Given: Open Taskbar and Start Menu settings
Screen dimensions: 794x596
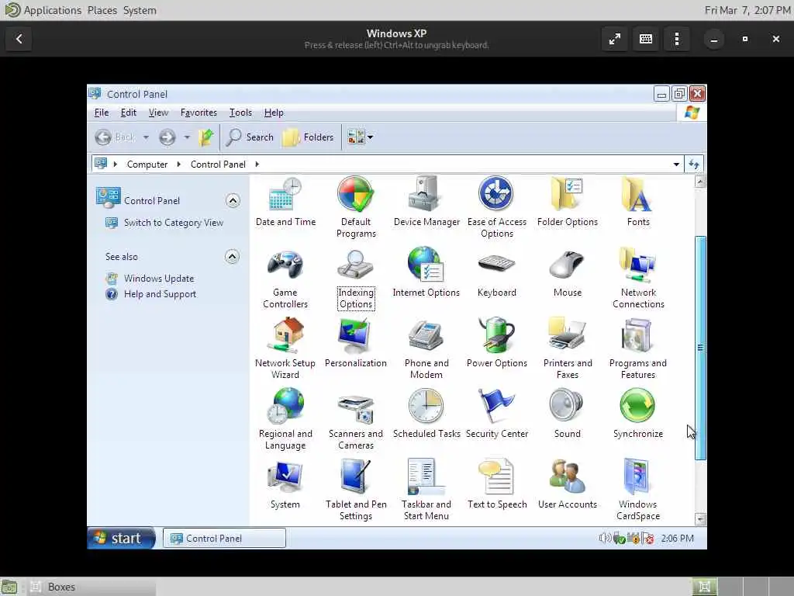Looking at the screenshot, I should [x=426, y=490].
